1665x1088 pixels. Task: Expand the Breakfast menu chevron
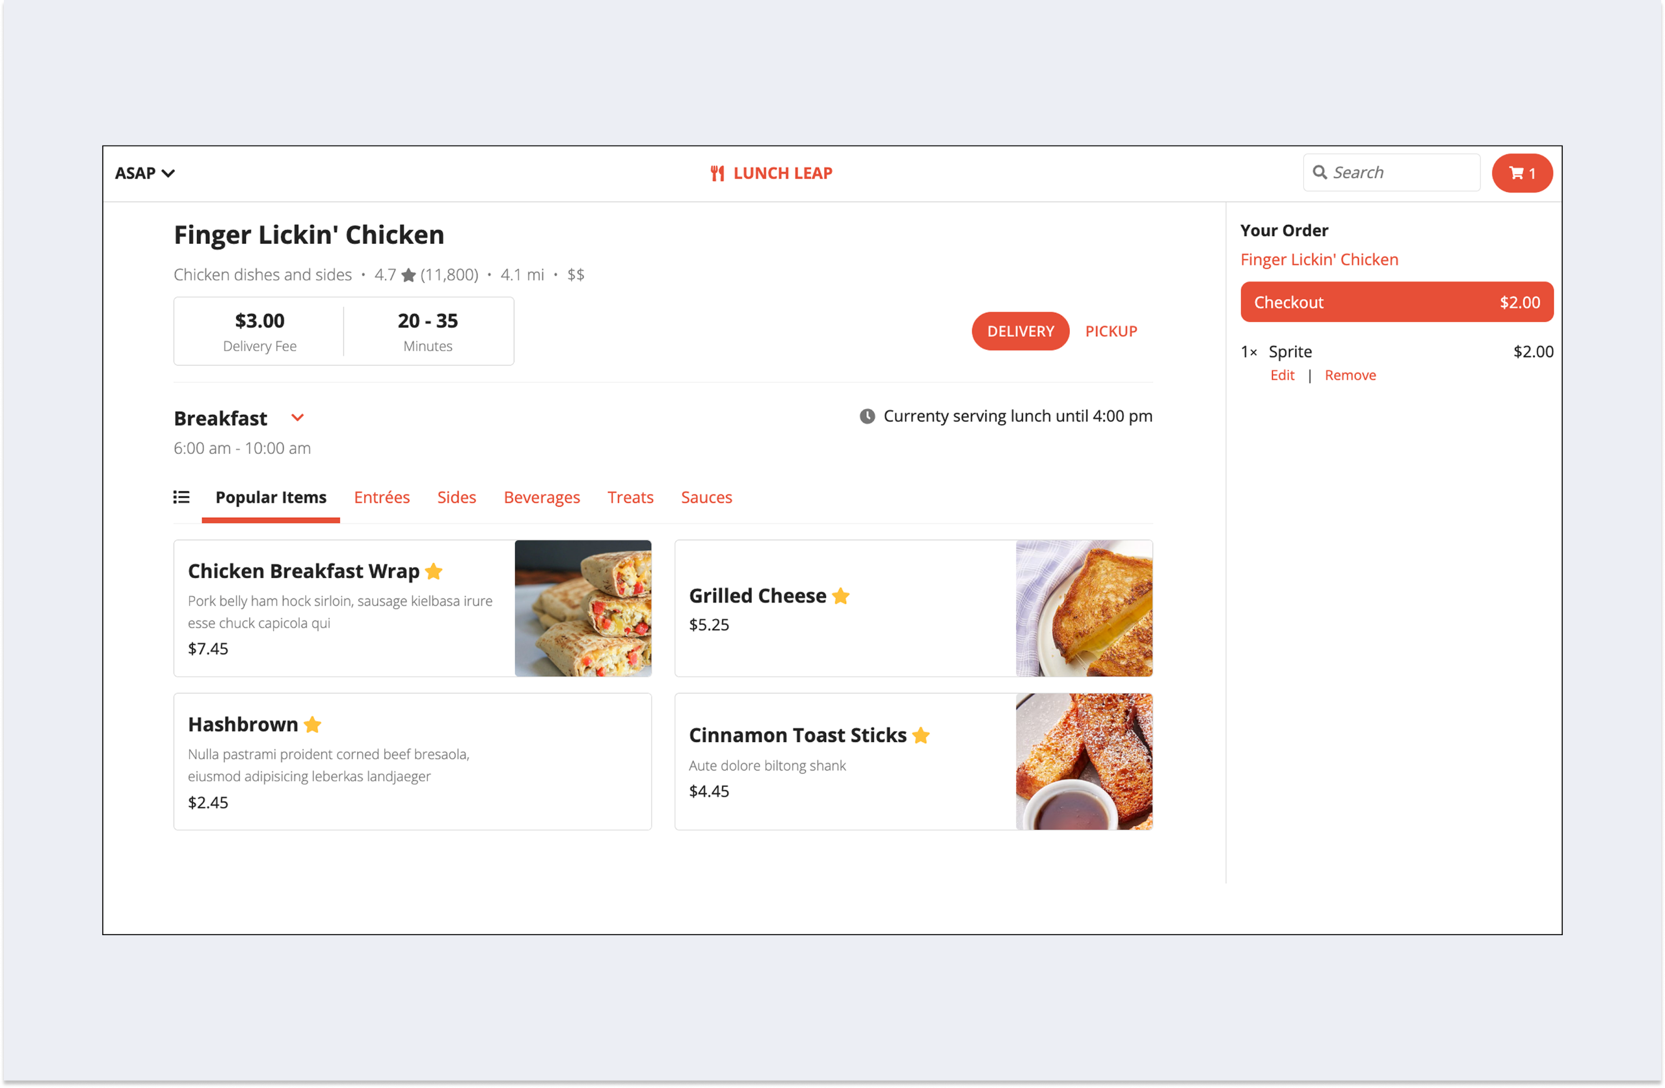tap(297, 418)
